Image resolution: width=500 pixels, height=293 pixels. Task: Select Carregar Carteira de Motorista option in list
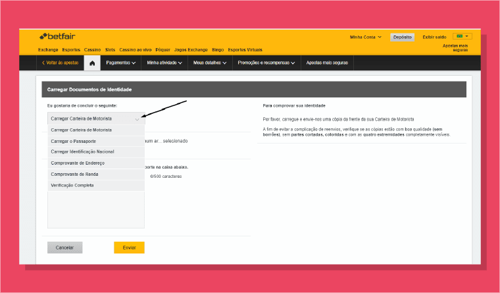96,130
